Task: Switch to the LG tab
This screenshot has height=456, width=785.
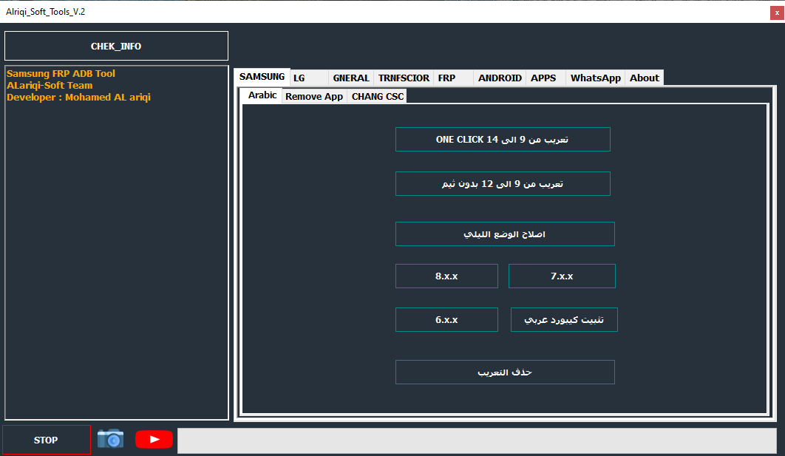Action: pyautogui.click(x=300, y=78)
